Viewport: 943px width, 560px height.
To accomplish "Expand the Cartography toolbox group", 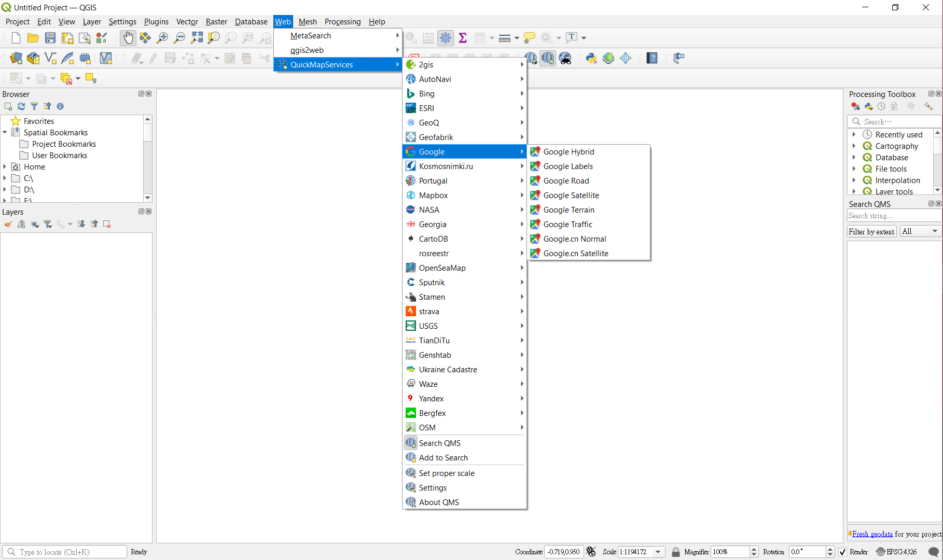I will tap(854, 146).
